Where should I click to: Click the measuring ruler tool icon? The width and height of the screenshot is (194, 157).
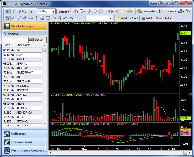pos(117,11)
